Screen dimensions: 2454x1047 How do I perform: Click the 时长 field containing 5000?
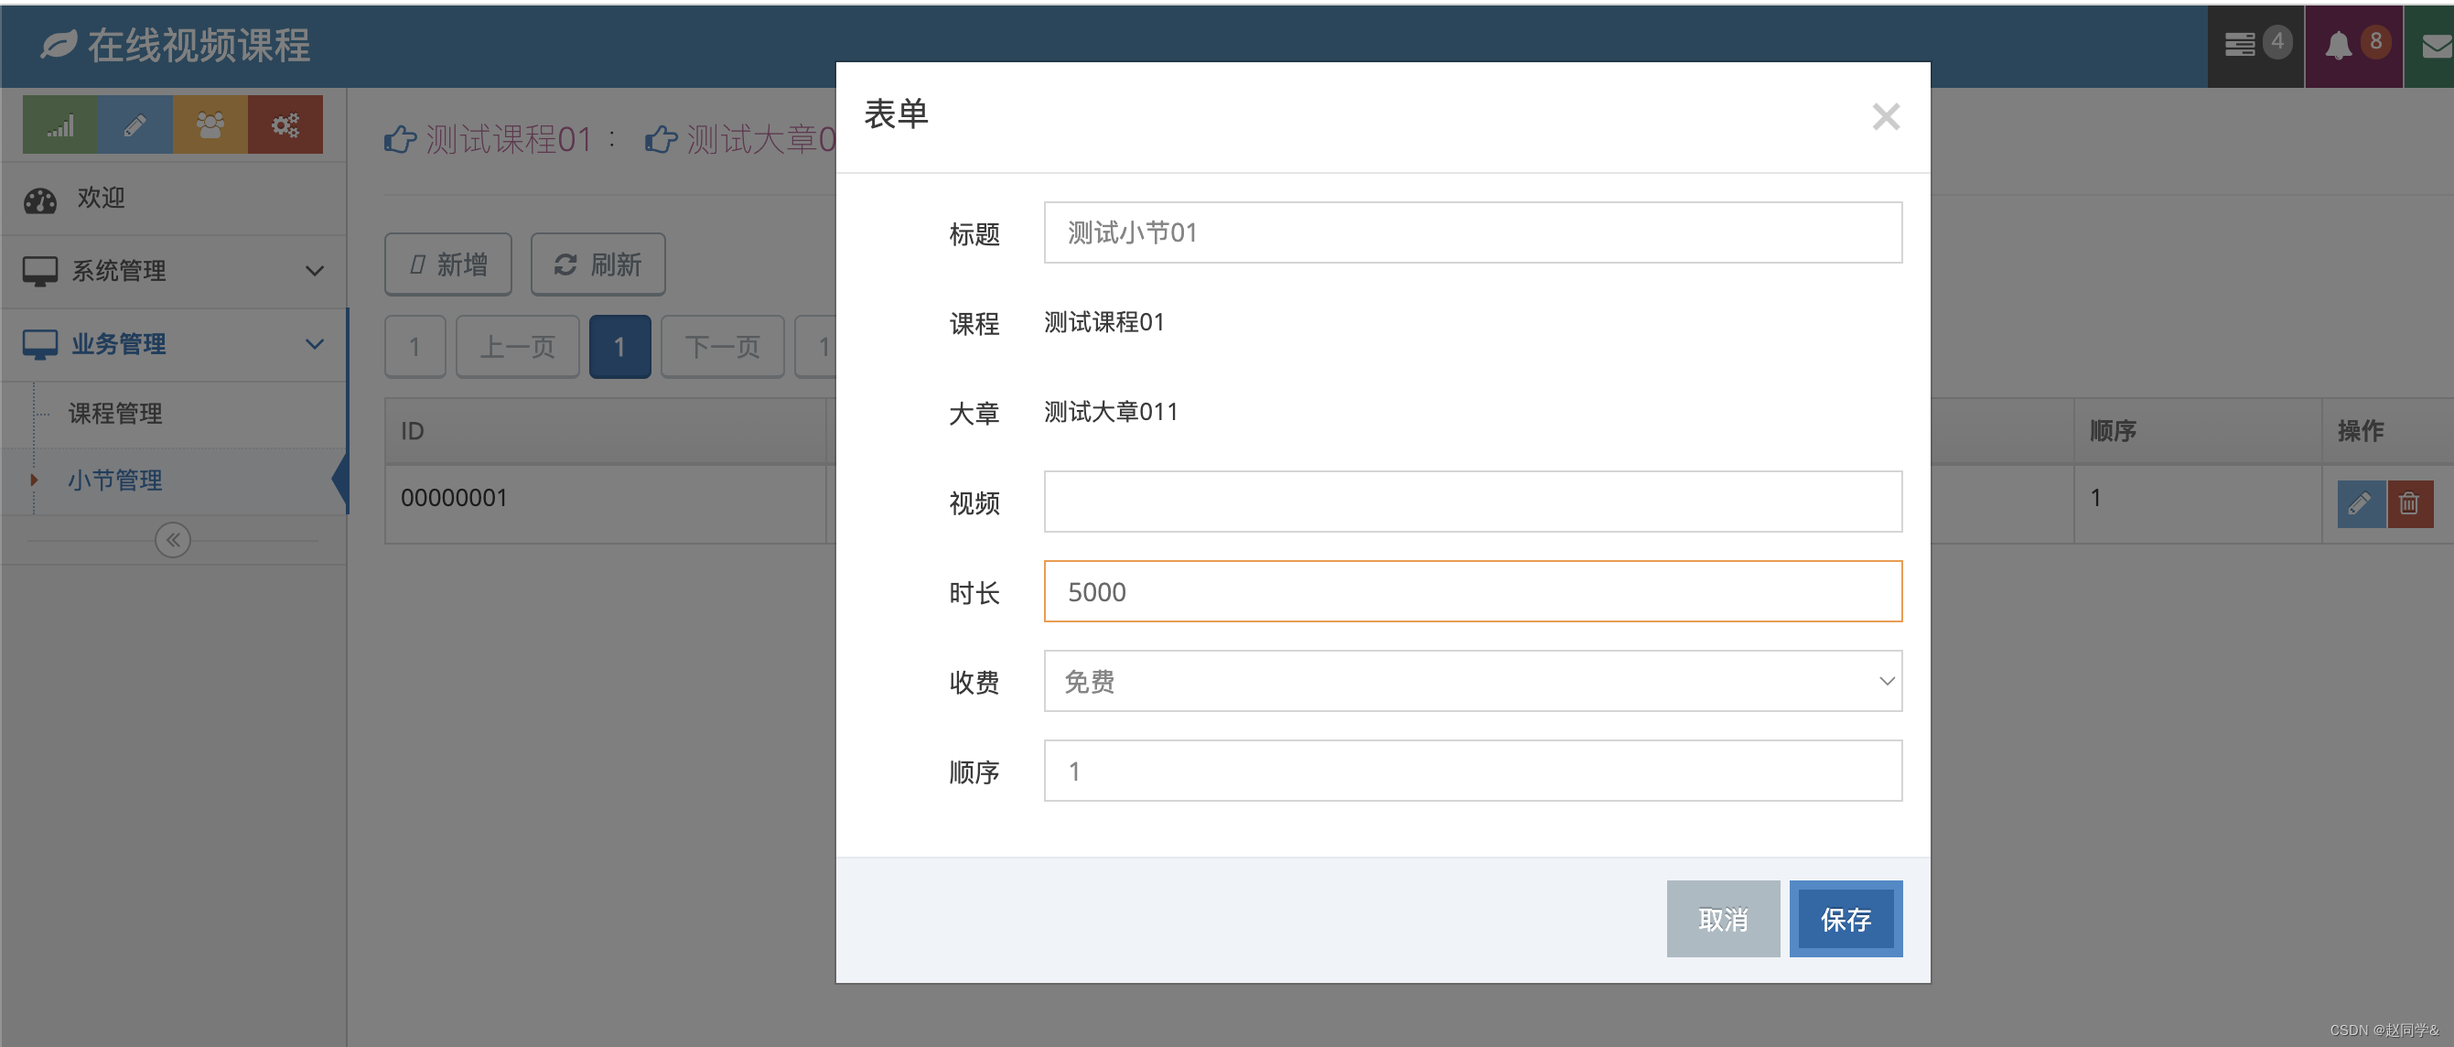[x=1472, y=591]
